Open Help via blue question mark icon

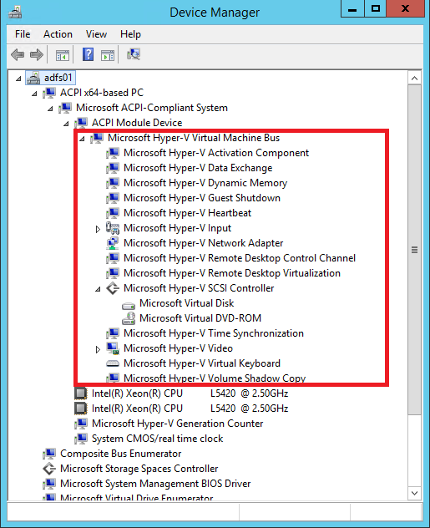click(88, 54)
